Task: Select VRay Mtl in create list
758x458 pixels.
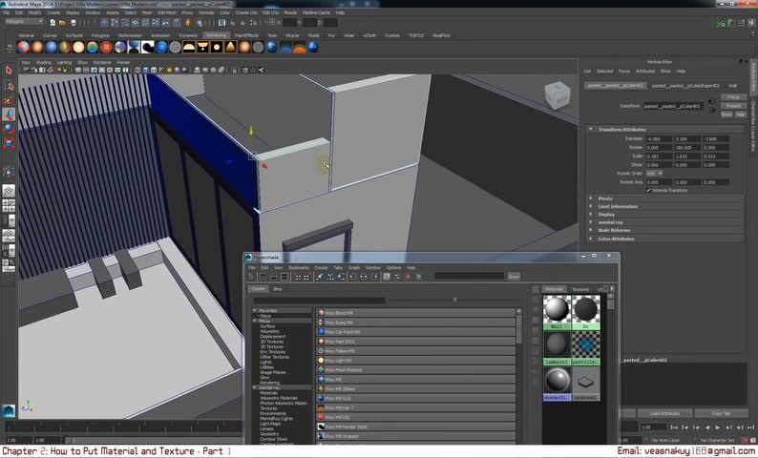Action: [415, 379]
